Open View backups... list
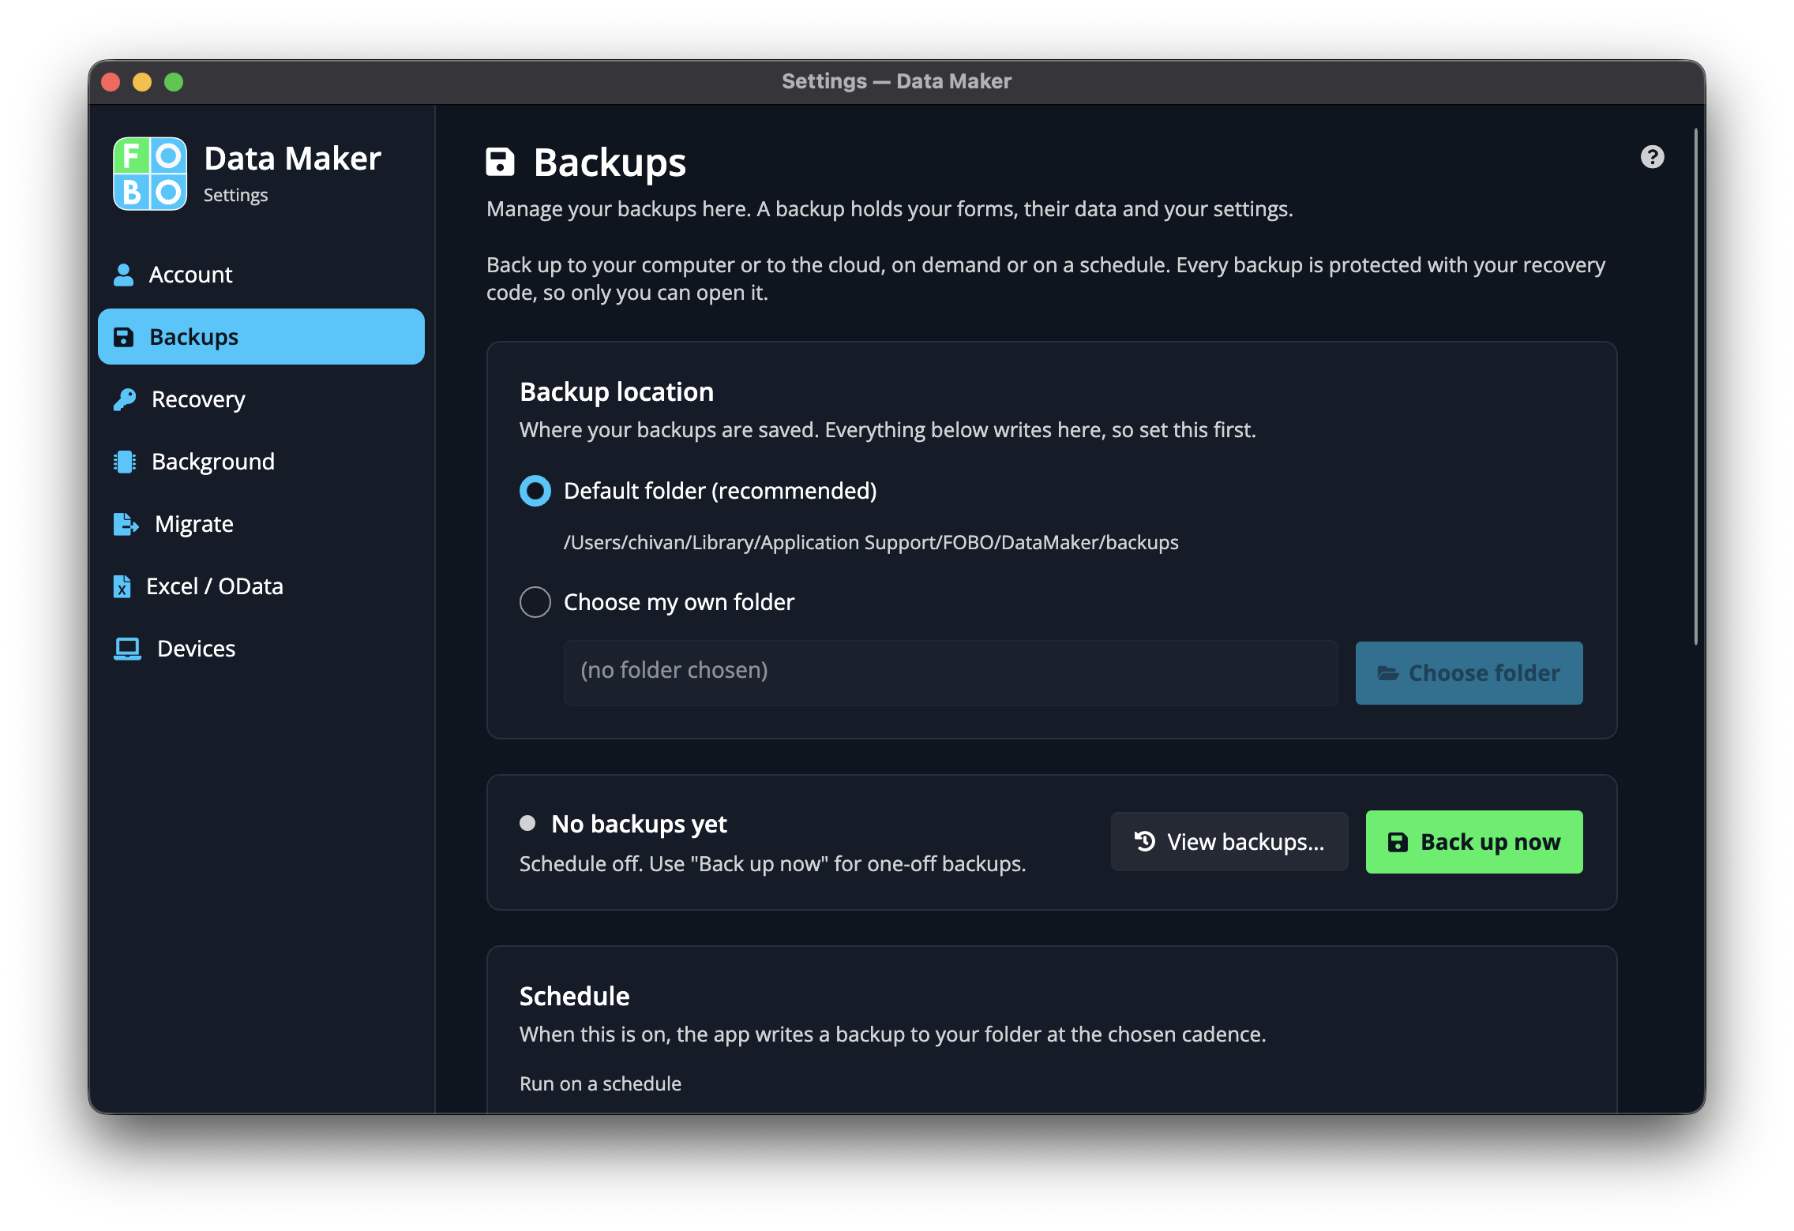 coord(1229,841)
